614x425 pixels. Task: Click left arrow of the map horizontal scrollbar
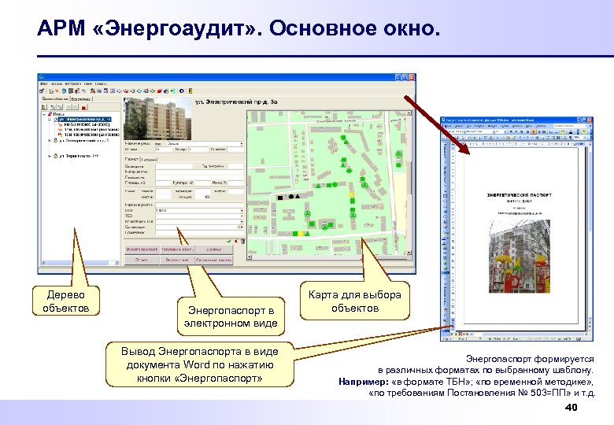pyautogui.click(x=249, y=257)
